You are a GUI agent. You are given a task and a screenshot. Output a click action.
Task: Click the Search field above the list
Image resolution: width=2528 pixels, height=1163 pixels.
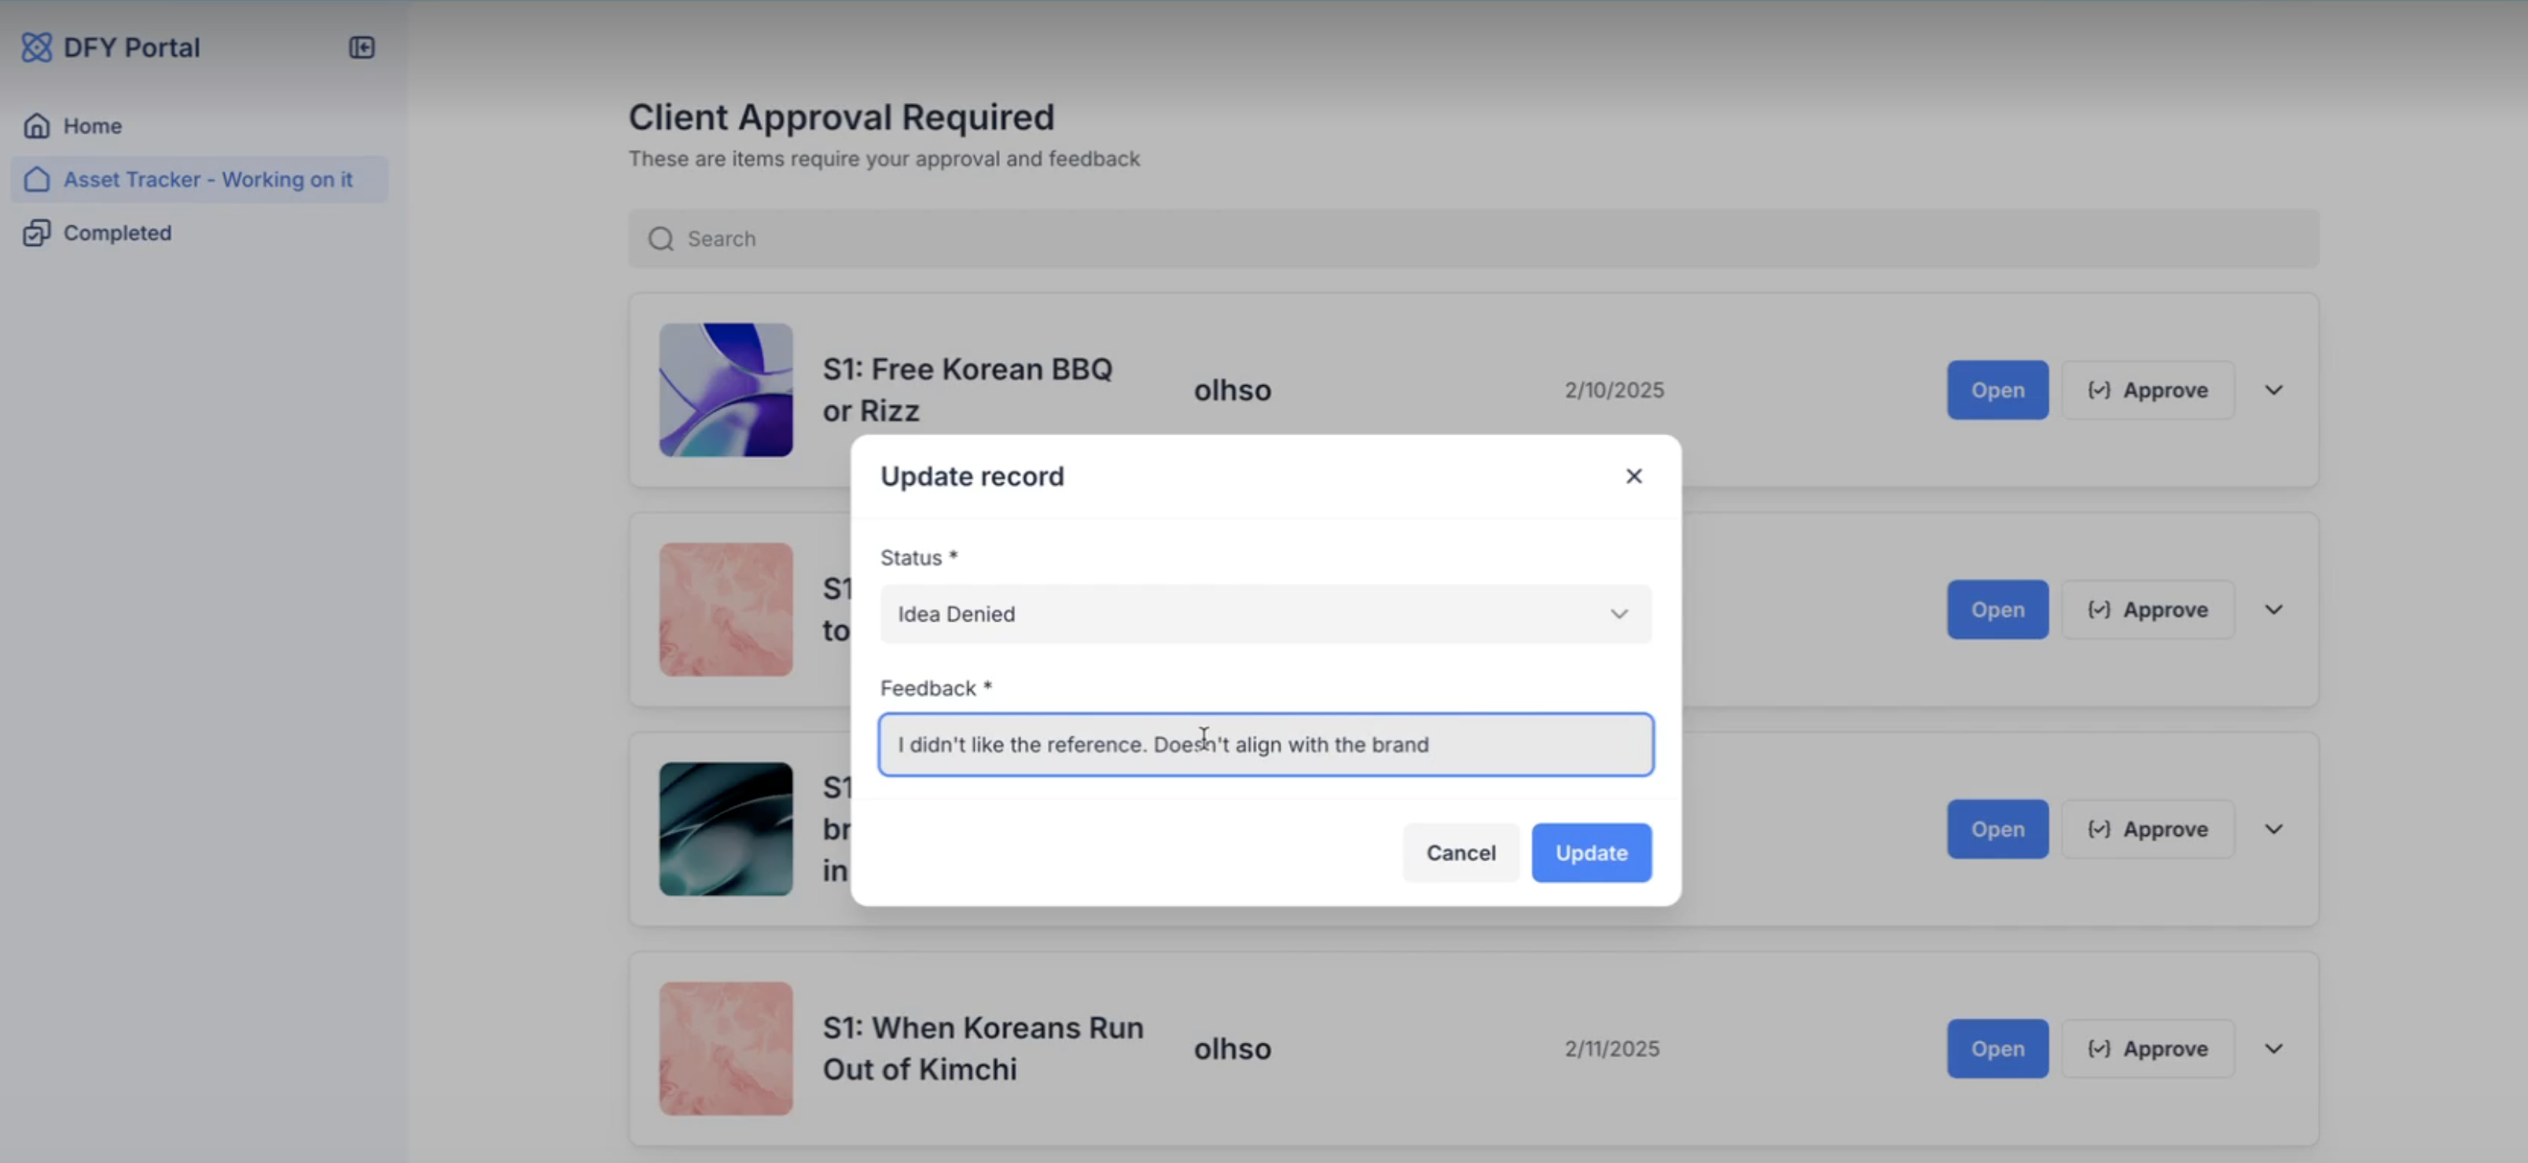(1473, 238)
